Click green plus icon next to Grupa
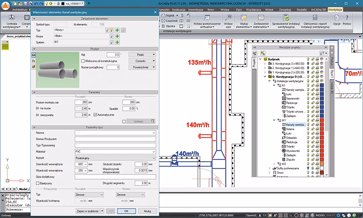 click(117, 36)
